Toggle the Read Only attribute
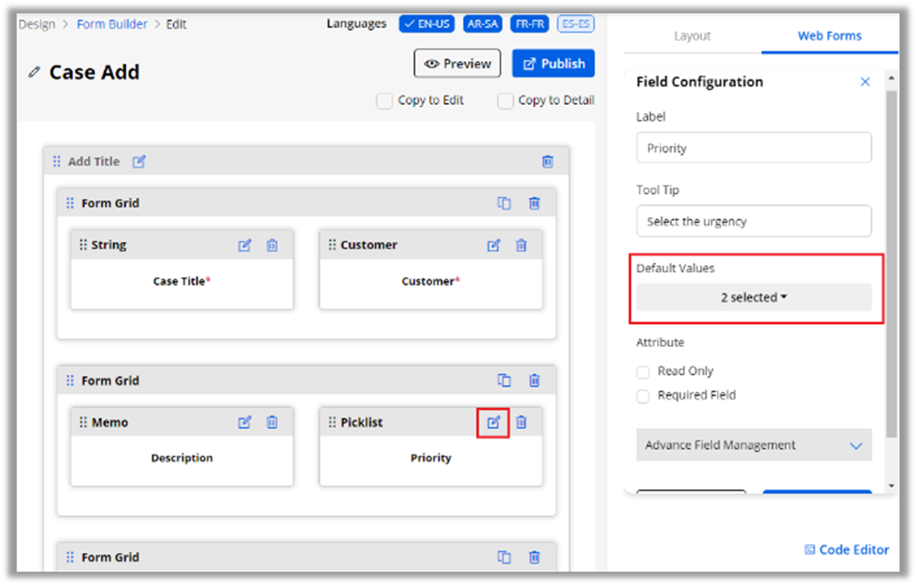 643,372
